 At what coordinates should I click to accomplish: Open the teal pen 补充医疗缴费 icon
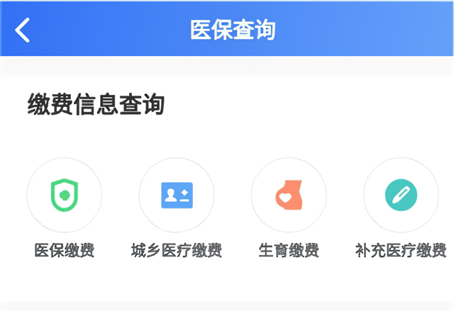(x=401, y=195)
